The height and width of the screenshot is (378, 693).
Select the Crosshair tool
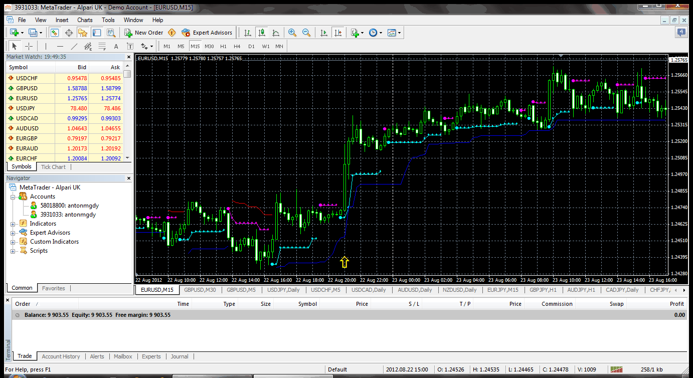pos(29,46)
